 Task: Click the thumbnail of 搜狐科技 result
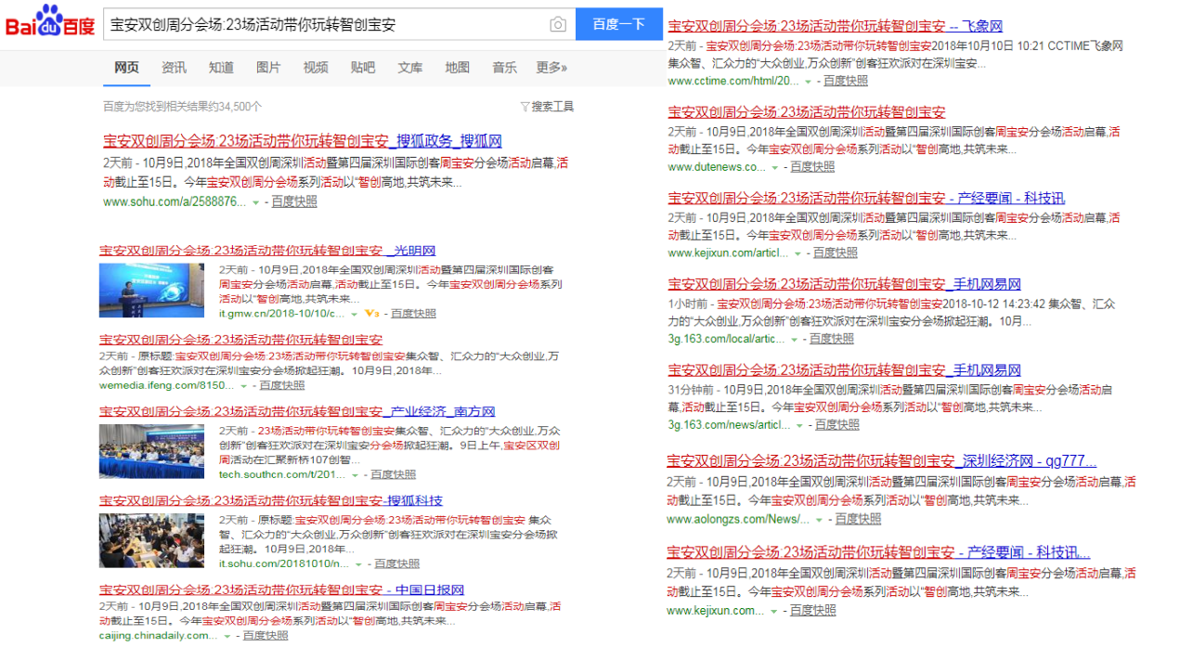(x=151, y=540)
